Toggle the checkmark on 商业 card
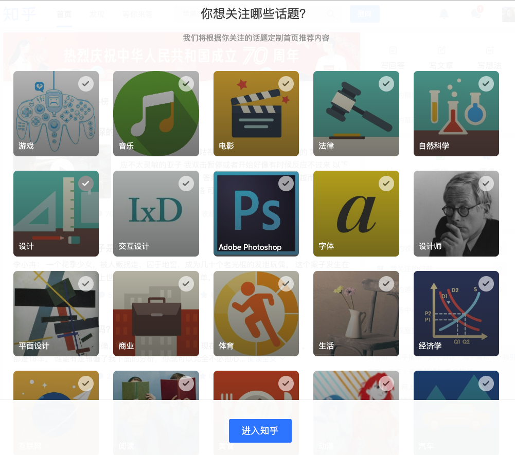Screen dimensions: 515x455 coord(186,284)
